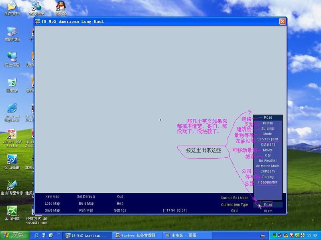Image resolution: width=321 pixels, height=240 pixels.
Task: Choose Headquarter in the item type list
Action: [268, 182]
